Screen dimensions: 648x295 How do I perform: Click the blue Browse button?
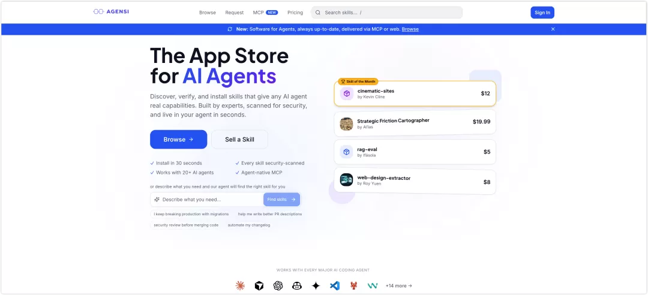[179, 140]
